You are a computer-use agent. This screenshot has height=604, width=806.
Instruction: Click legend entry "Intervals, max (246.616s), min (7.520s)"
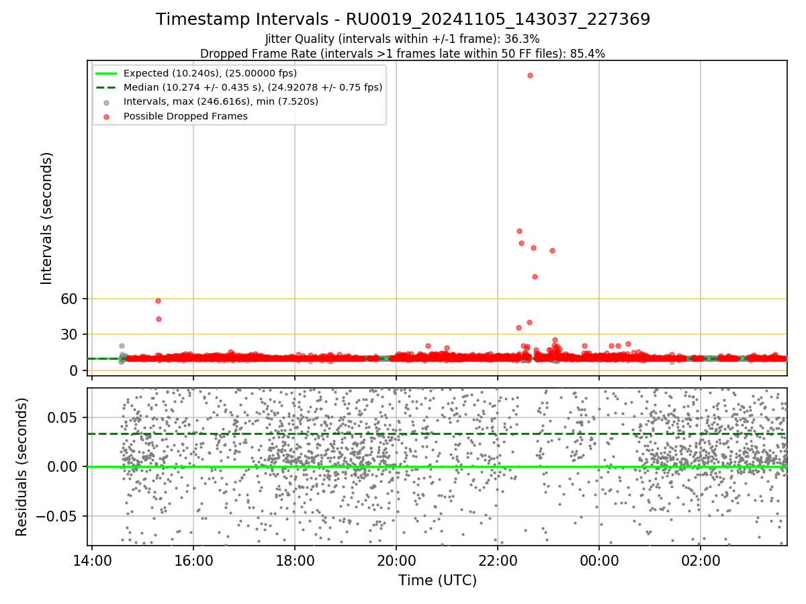point(221,101)
